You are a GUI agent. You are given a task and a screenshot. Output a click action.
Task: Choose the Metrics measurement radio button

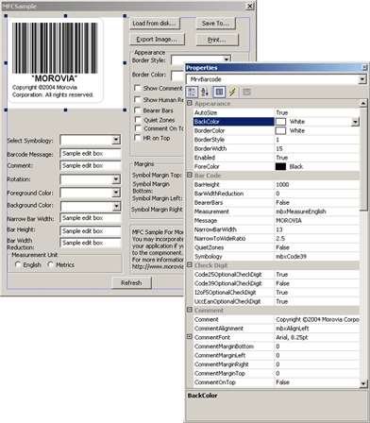click(x=50, y=264)
